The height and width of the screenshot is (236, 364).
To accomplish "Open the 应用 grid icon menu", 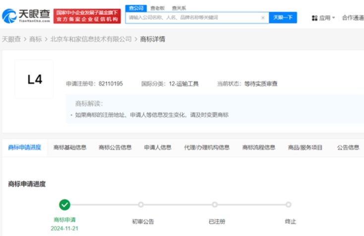I will pos(314,18).
